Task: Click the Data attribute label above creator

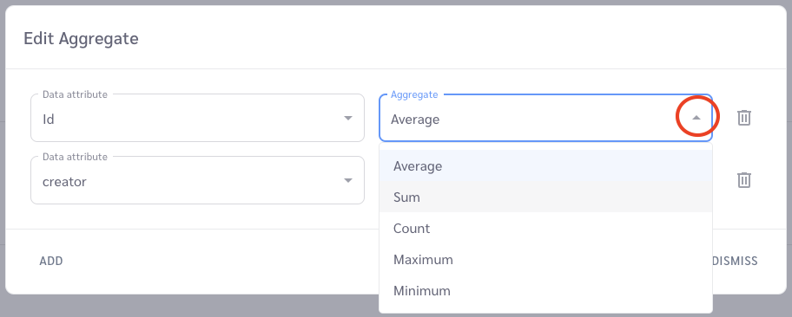Action: [x=75, y=157]
